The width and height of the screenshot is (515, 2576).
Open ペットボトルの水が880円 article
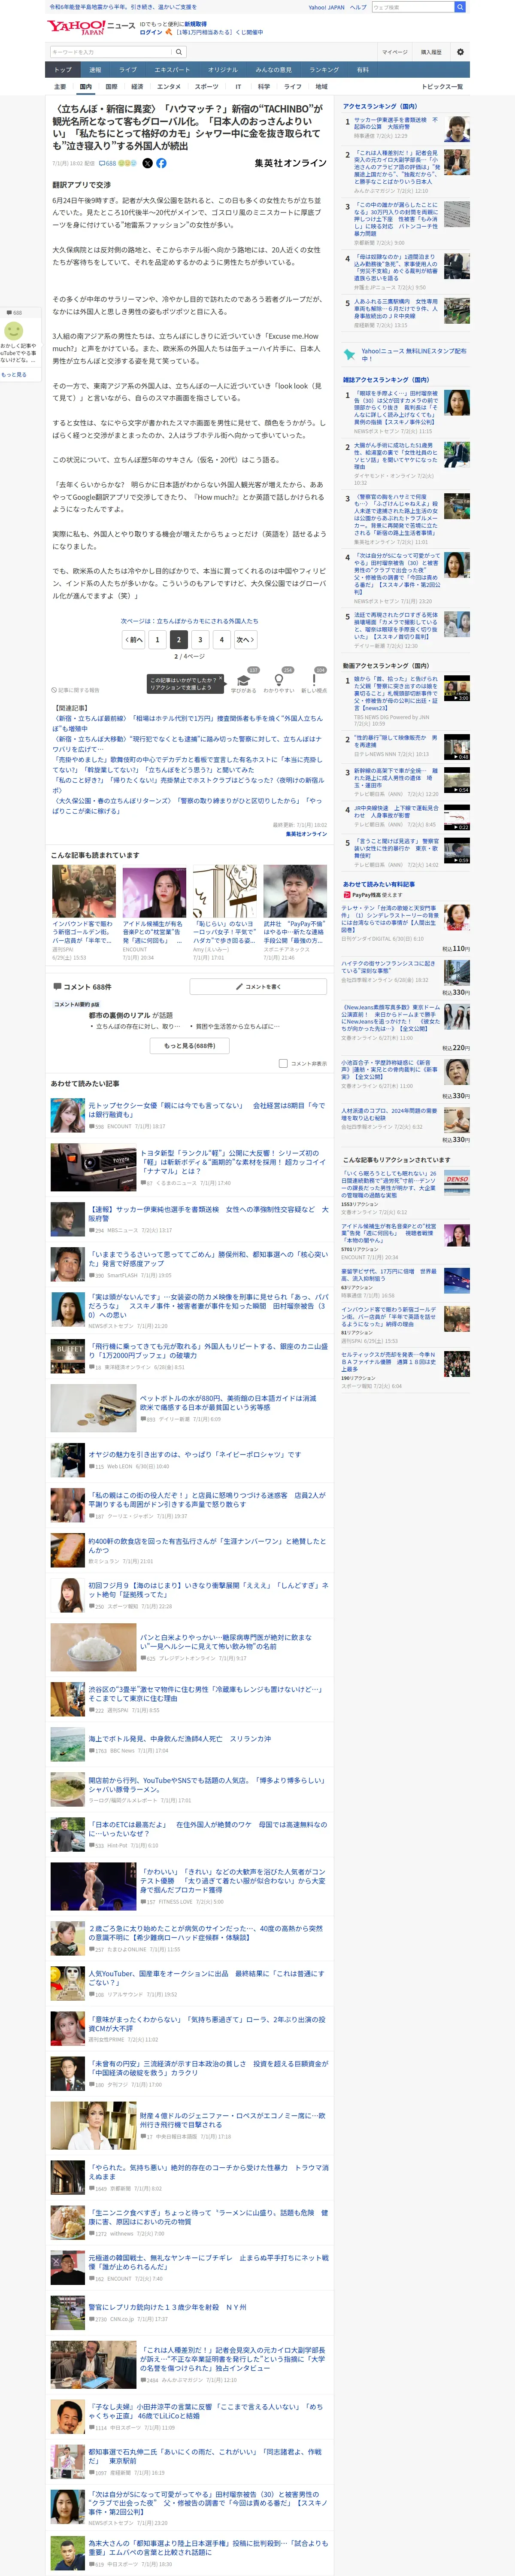(x=227, y=1402)
